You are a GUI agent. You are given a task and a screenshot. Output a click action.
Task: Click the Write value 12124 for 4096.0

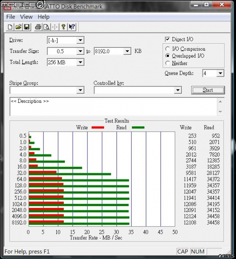click(190, 216)
